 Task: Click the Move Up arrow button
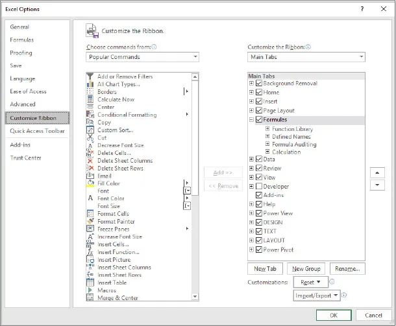[x=376, y=173]
